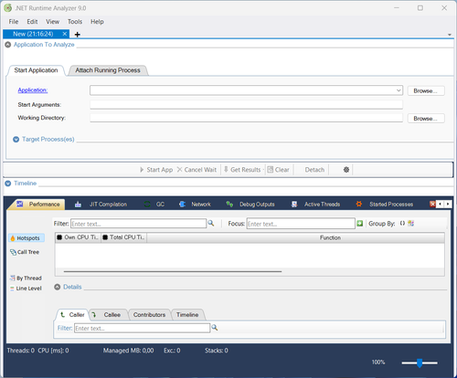This screenshot has width=457, height=378.
Task: Focus the Start Arguments input field
Action: 246,105
